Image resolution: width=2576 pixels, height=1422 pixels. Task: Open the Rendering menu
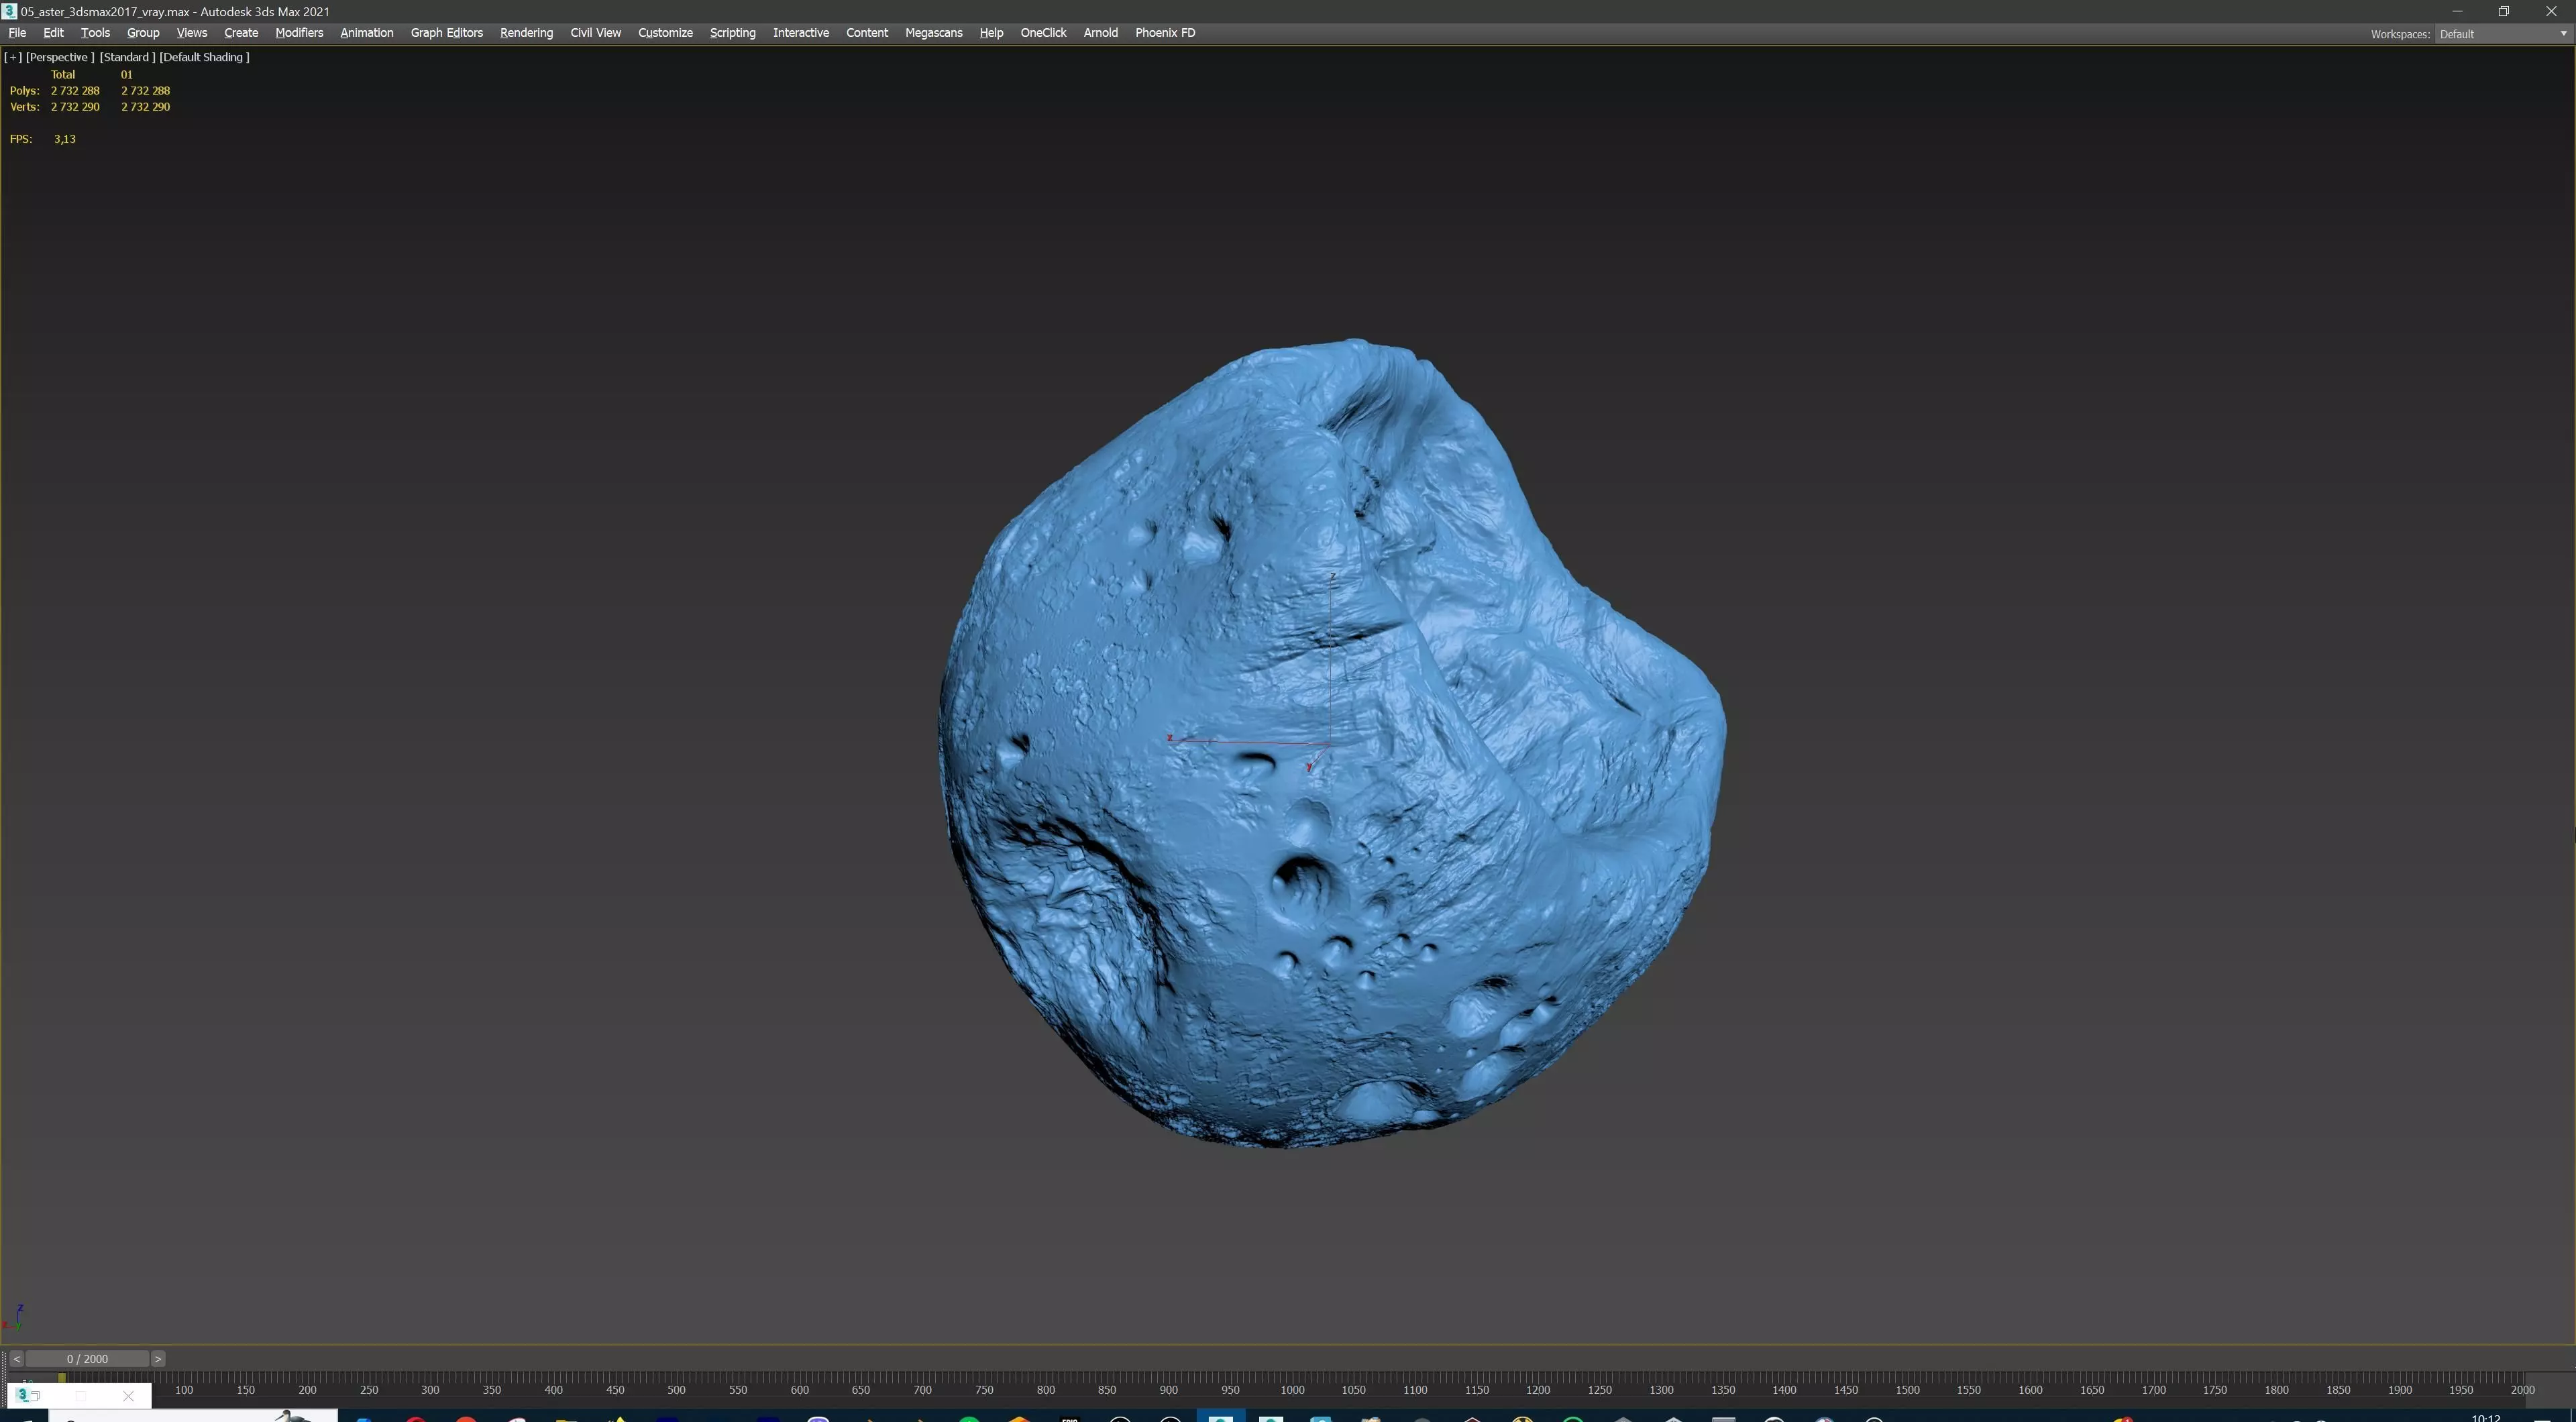point(526,33)
